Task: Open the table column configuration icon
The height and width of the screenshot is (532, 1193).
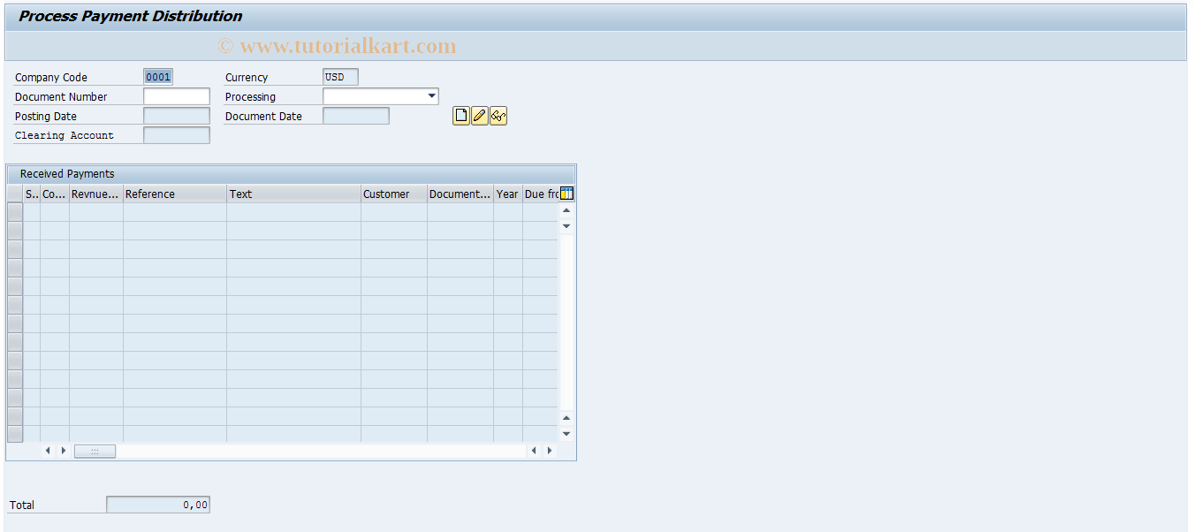Action: (566, 193)
